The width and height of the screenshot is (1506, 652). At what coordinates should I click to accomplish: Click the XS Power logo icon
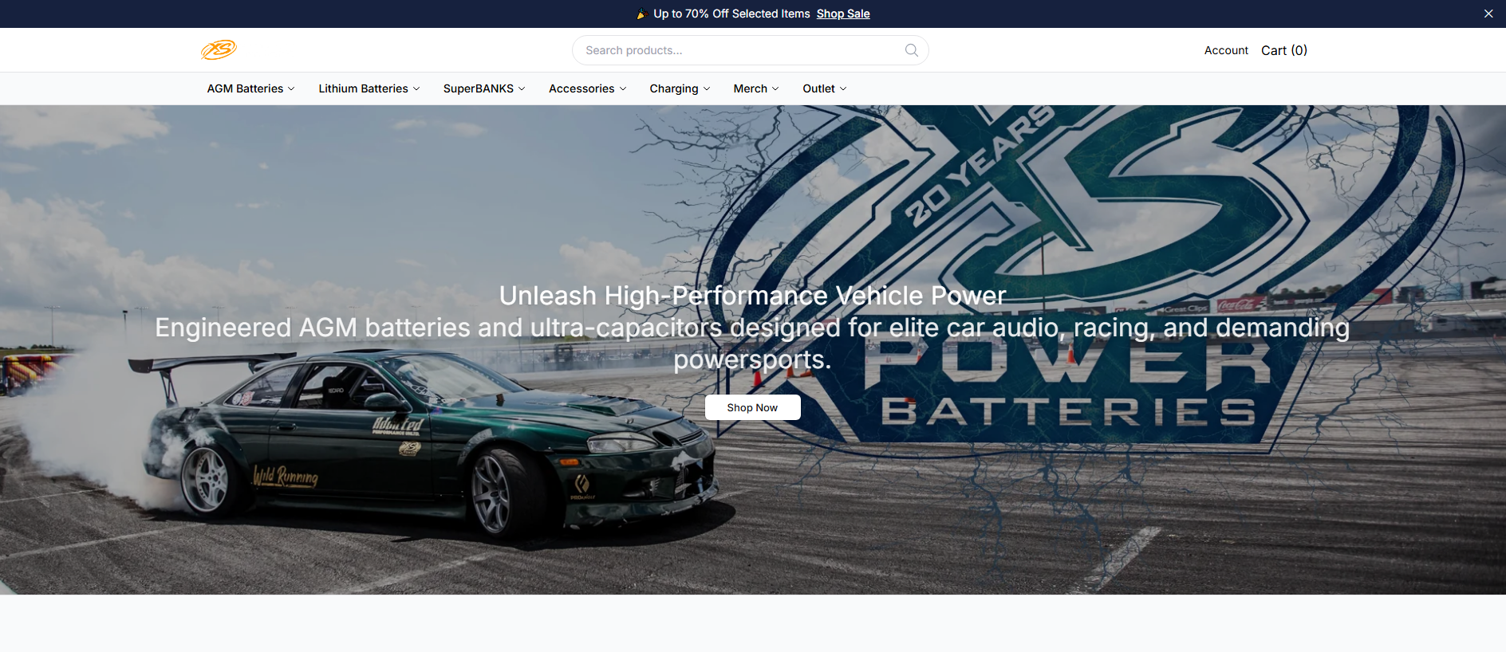219,50
